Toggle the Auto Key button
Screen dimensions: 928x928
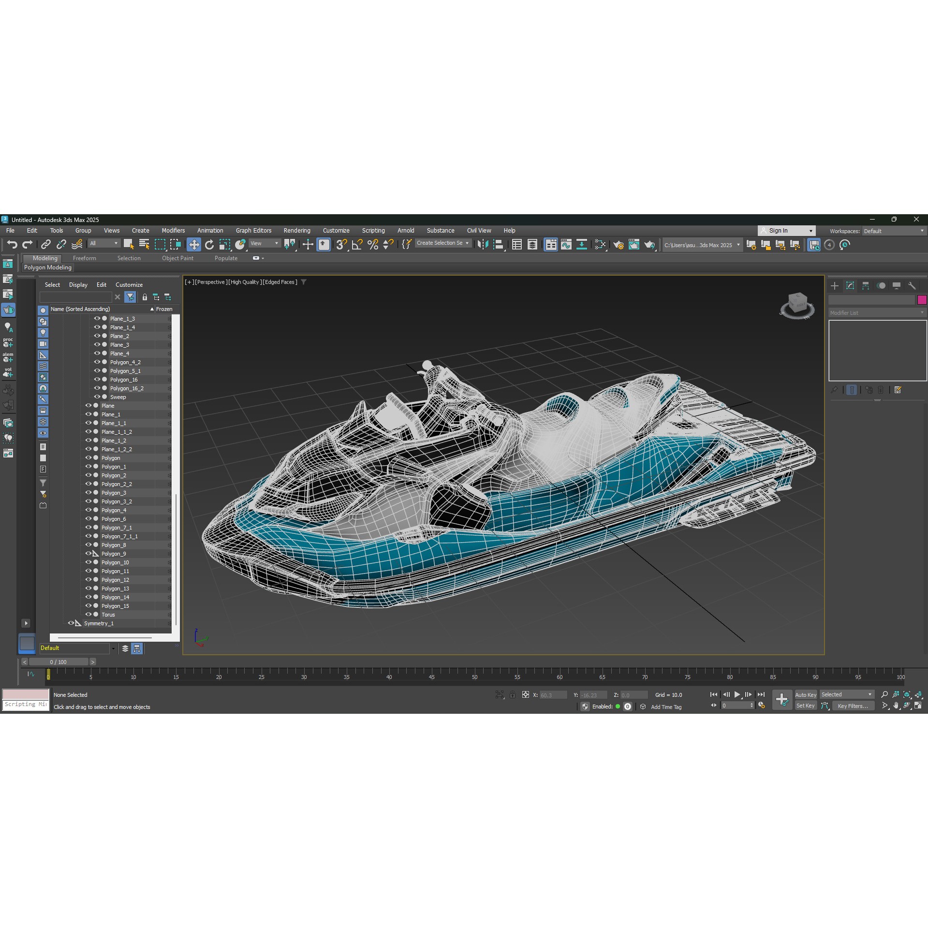[x=806, y=694]
